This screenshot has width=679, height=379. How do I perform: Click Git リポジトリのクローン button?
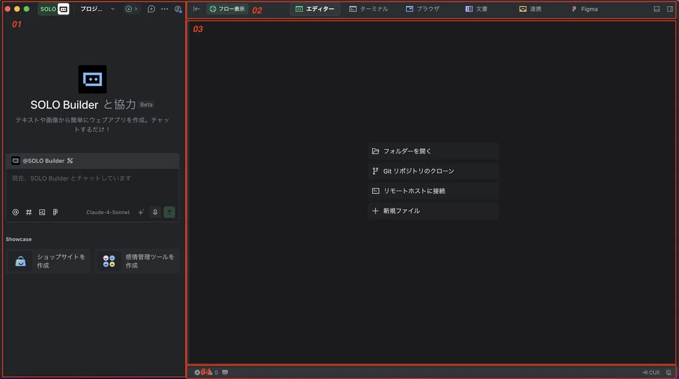(x=433, y=171)
